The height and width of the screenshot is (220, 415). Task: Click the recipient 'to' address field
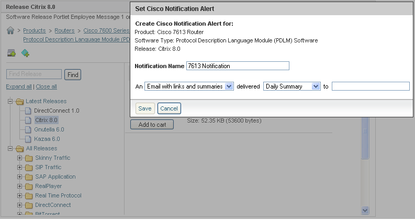[x=371, y=86]
